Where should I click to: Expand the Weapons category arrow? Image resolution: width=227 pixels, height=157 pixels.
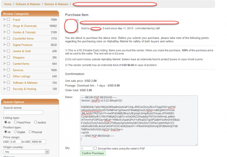5,57
